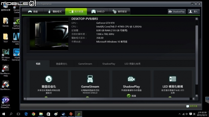Switch to the Drivers tab

[x=54, y=12]
